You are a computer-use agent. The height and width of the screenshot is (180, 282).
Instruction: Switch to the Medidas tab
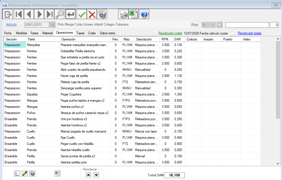click(22, 33)
